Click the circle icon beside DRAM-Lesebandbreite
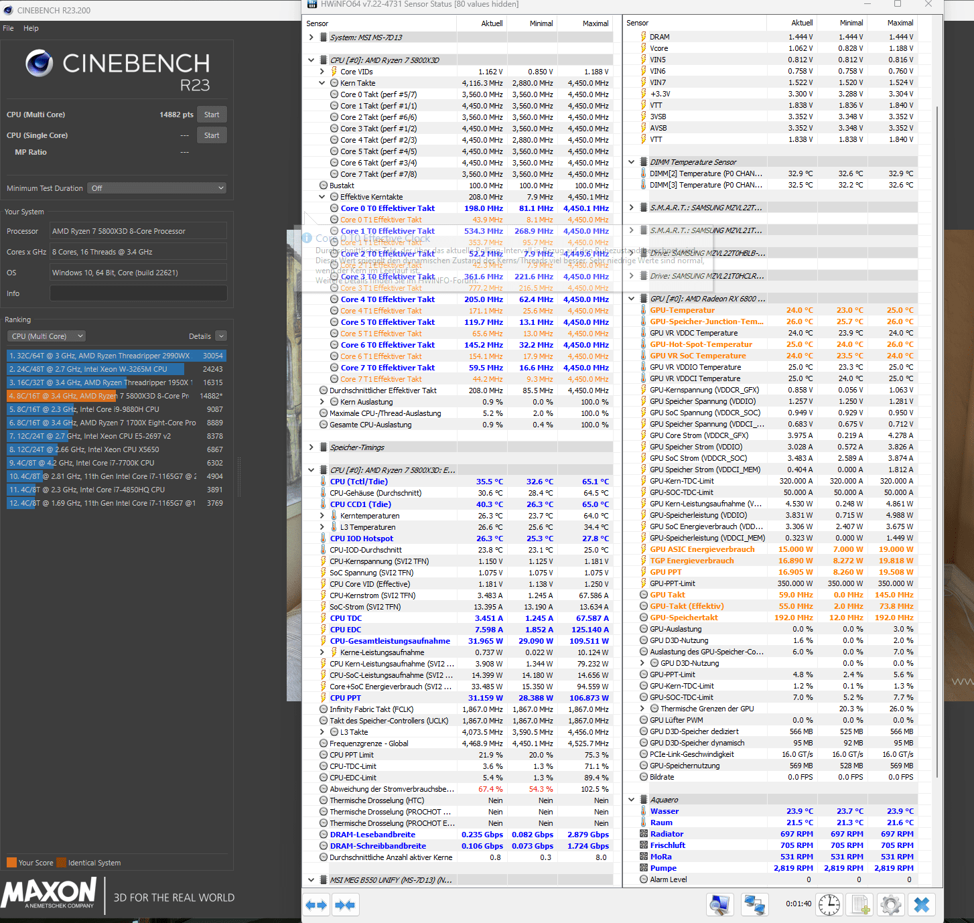Screen dimensions: 974x923 (x=324, y=835)
